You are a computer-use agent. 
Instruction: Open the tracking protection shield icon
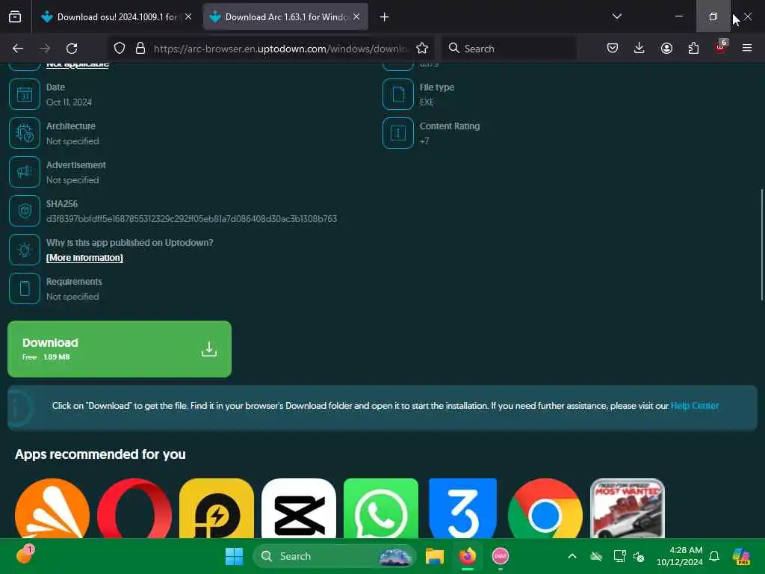[x=120, y=49]
